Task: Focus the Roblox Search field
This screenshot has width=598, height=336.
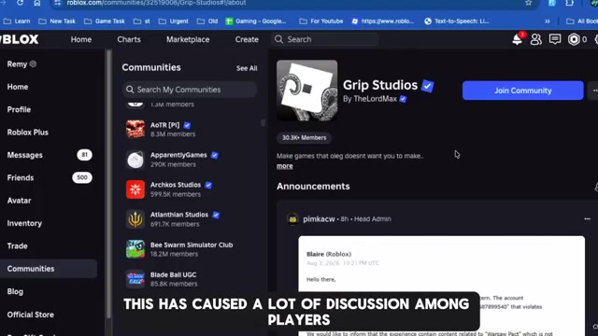Action: [325, 39]
